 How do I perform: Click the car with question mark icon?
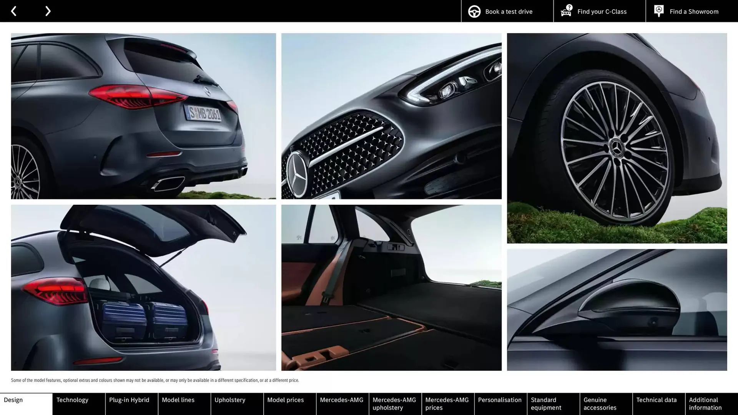click(x=566, y=12)
